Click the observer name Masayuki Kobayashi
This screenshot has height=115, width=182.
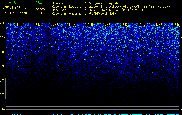pos(104,3)
